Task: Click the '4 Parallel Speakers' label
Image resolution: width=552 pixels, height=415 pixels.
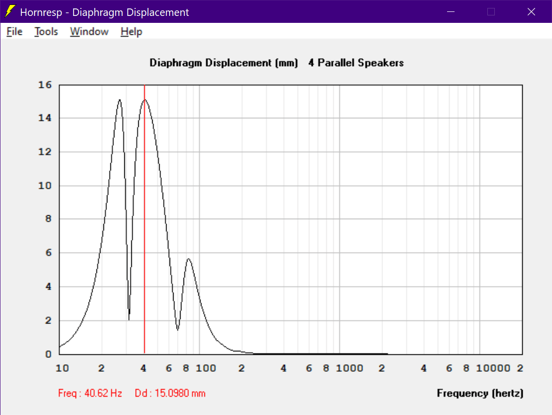Action: click(356, 63)
